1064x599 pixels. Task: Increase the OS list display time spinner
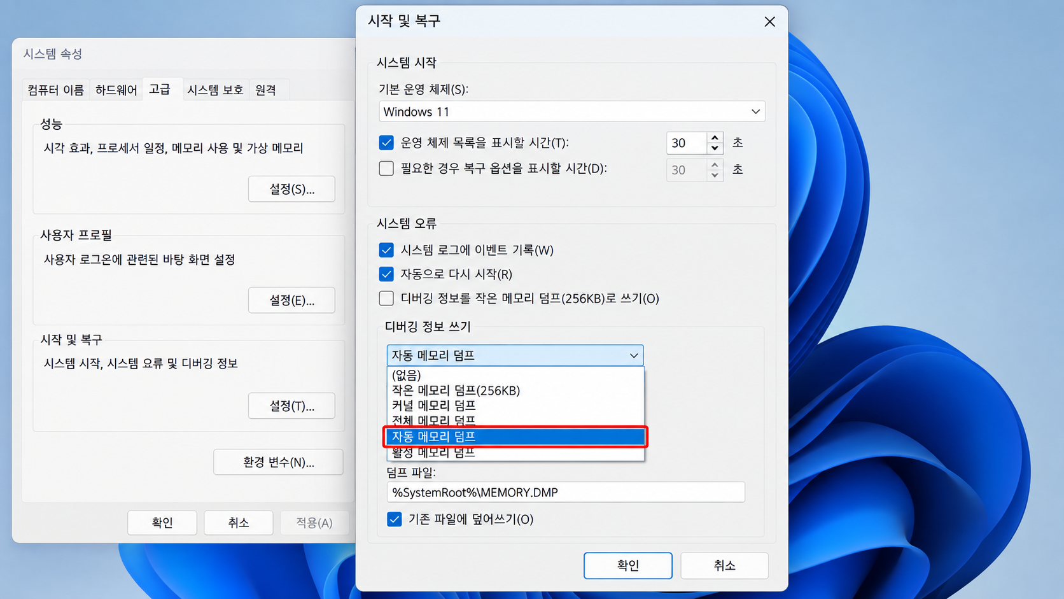[x=715, y=137]
